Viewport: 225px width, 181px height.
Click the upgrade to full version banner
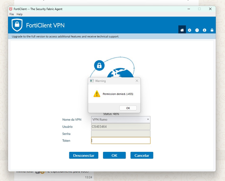coord(112,36)
